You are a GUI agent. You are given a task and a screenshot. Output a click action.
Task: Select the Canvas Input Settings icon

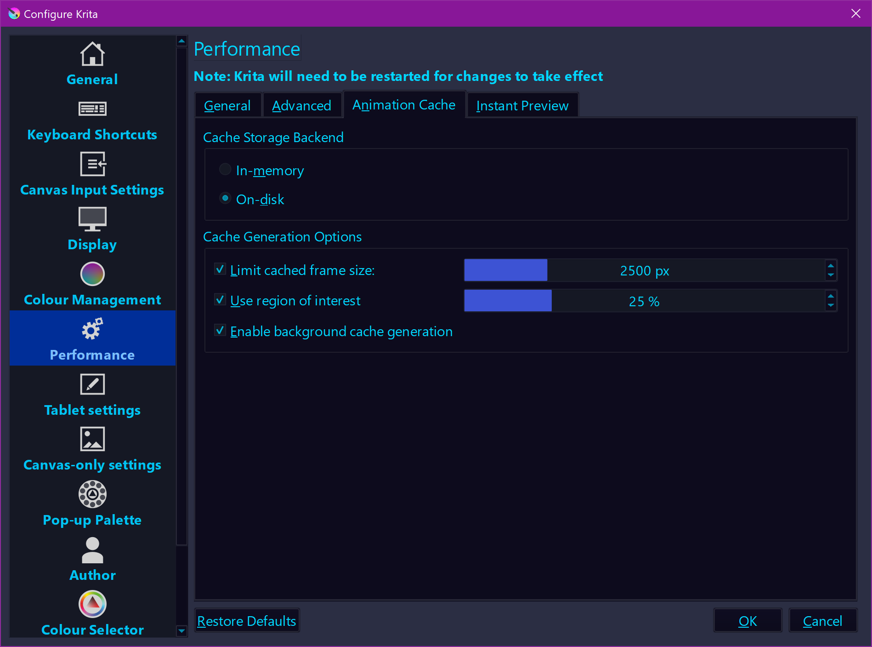(93, 164)
